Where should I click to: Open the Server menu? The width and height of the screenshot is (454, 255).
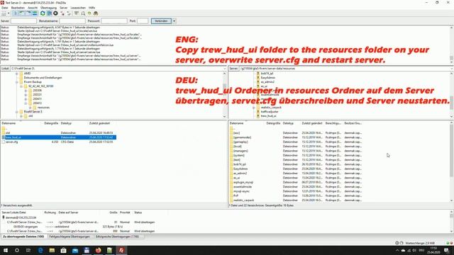pyautogui.click(x=63, y=8)
